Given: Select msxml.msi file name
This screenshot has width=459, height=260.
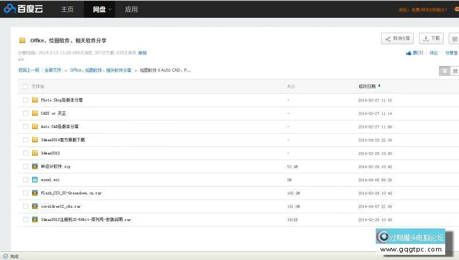Looking at the screenshot, I should click(50, 180).
